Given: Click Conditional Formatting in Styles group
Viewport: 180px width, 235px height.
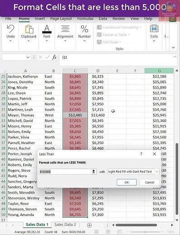Looking at the screenshot, I should click(119, 27).
